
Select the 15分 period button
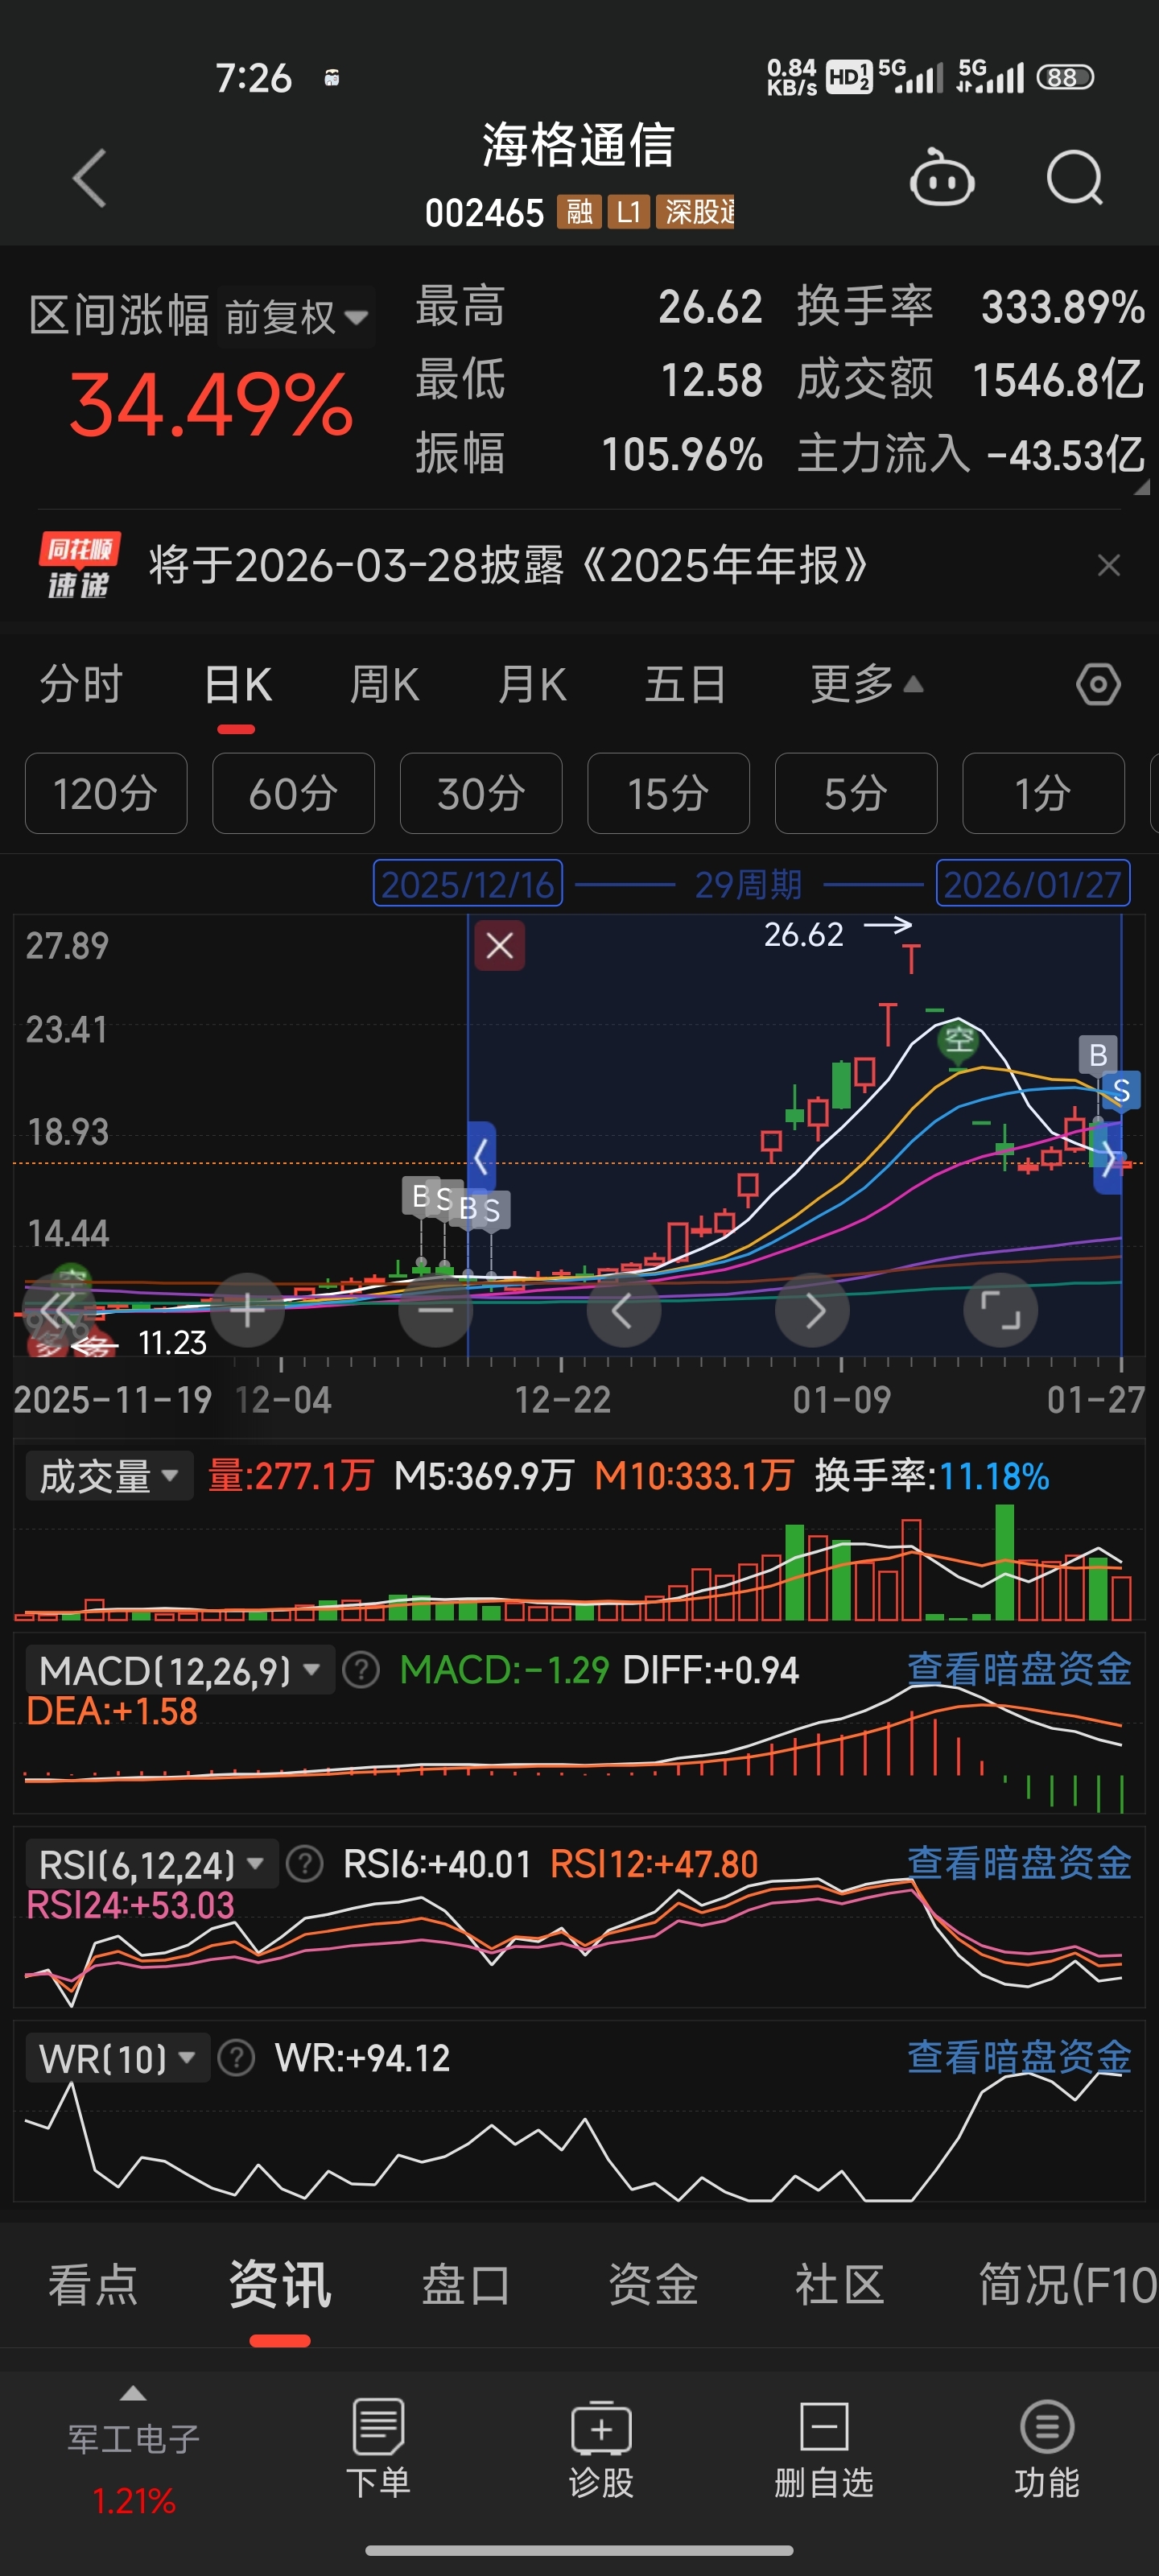pos(668,793)
